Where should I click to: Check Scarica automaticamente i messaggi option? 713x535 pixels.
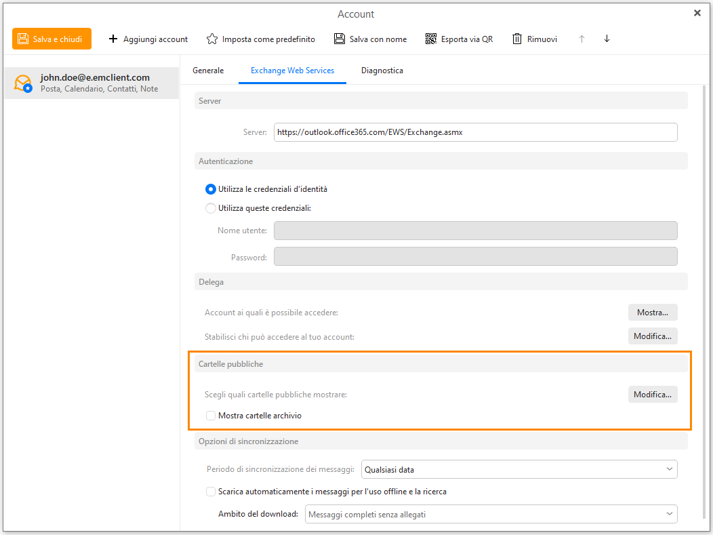click(211, 492)
